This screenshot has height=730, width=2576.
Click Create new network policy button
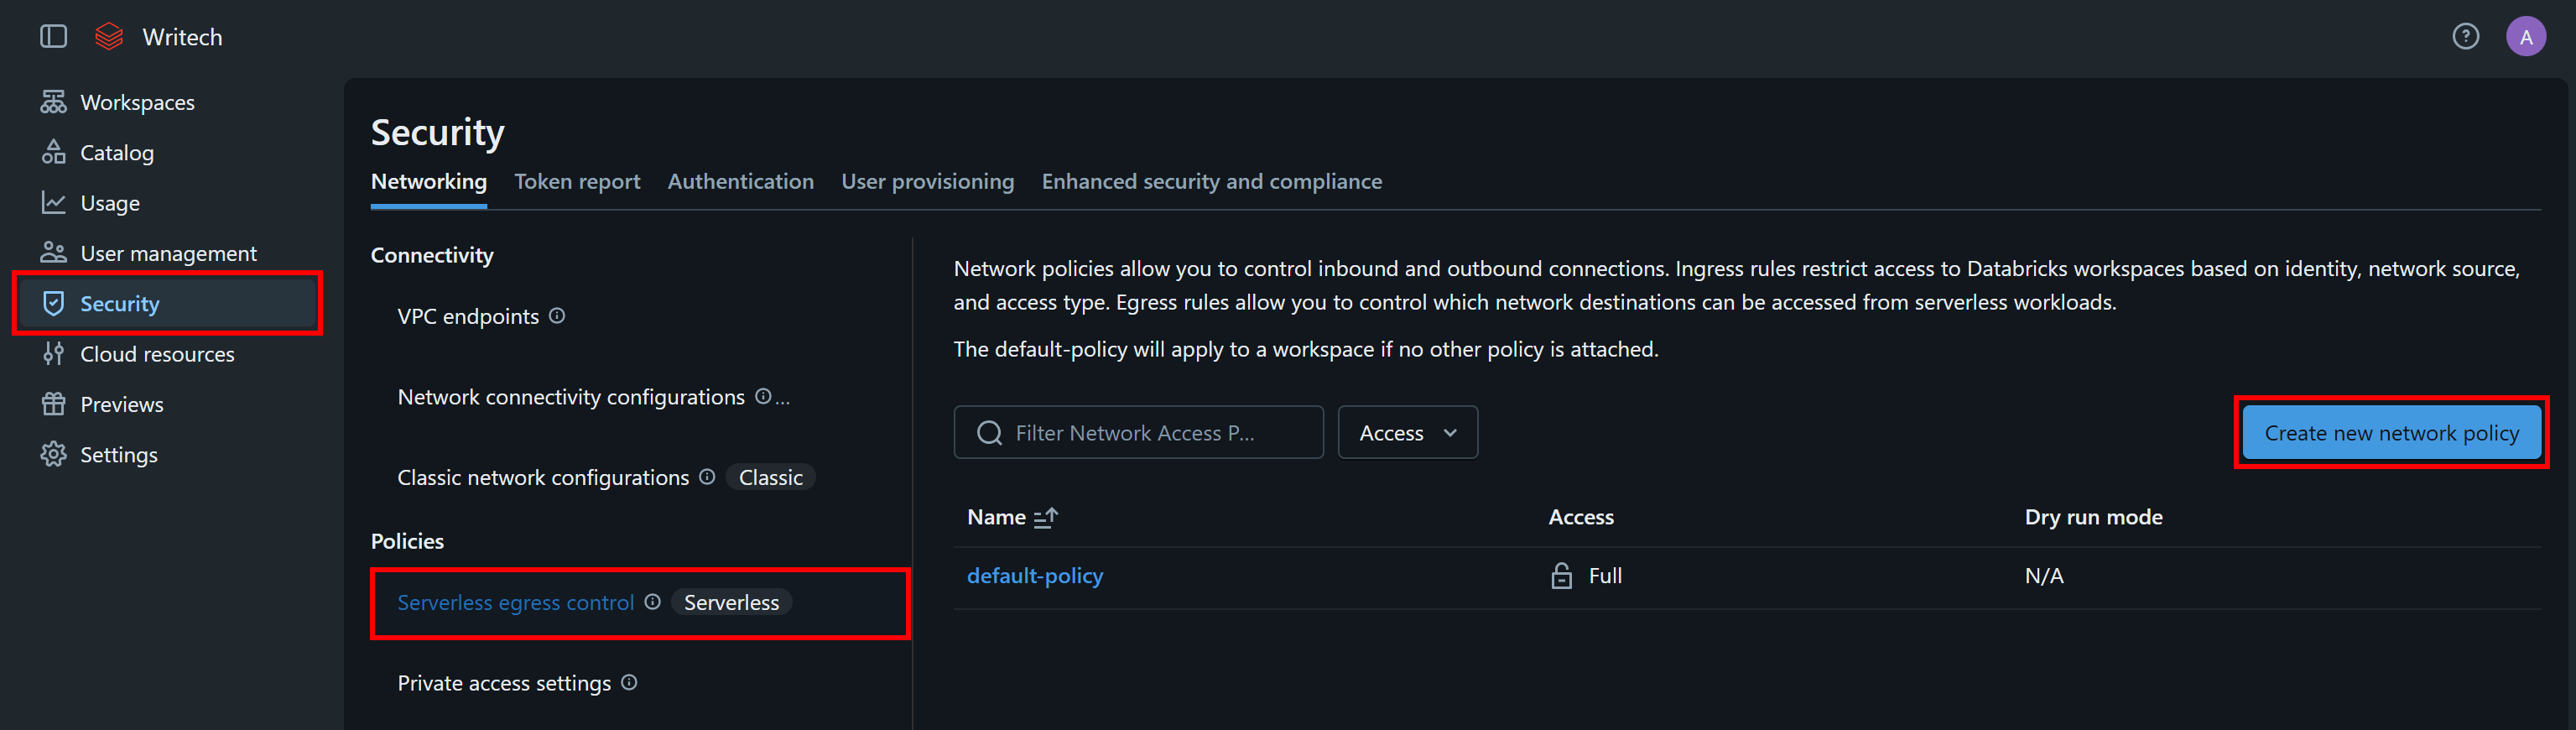point(2391,433)
